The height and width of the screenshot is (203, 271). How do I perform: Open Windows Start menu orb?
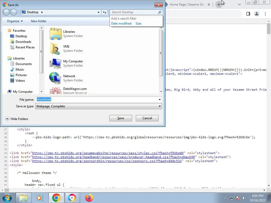point(7,198)
